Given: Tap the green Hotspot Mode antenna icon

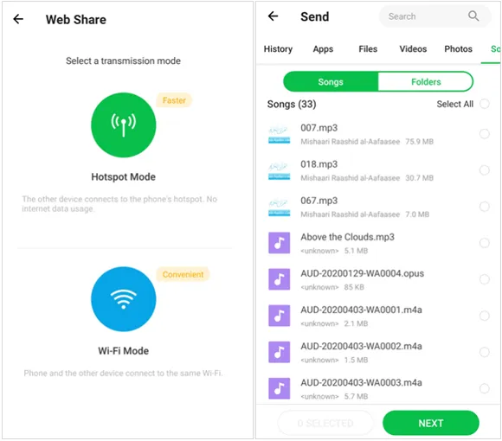Looking at the screenshot, I should 124,125.
